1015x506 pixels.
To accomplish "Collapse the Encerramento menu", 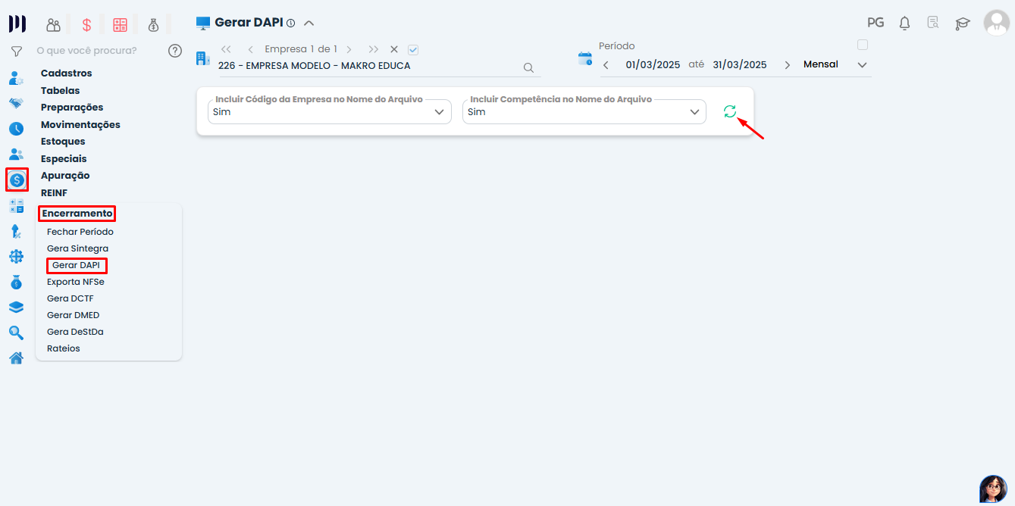I will pyautogui.click(x=77, y=214).
